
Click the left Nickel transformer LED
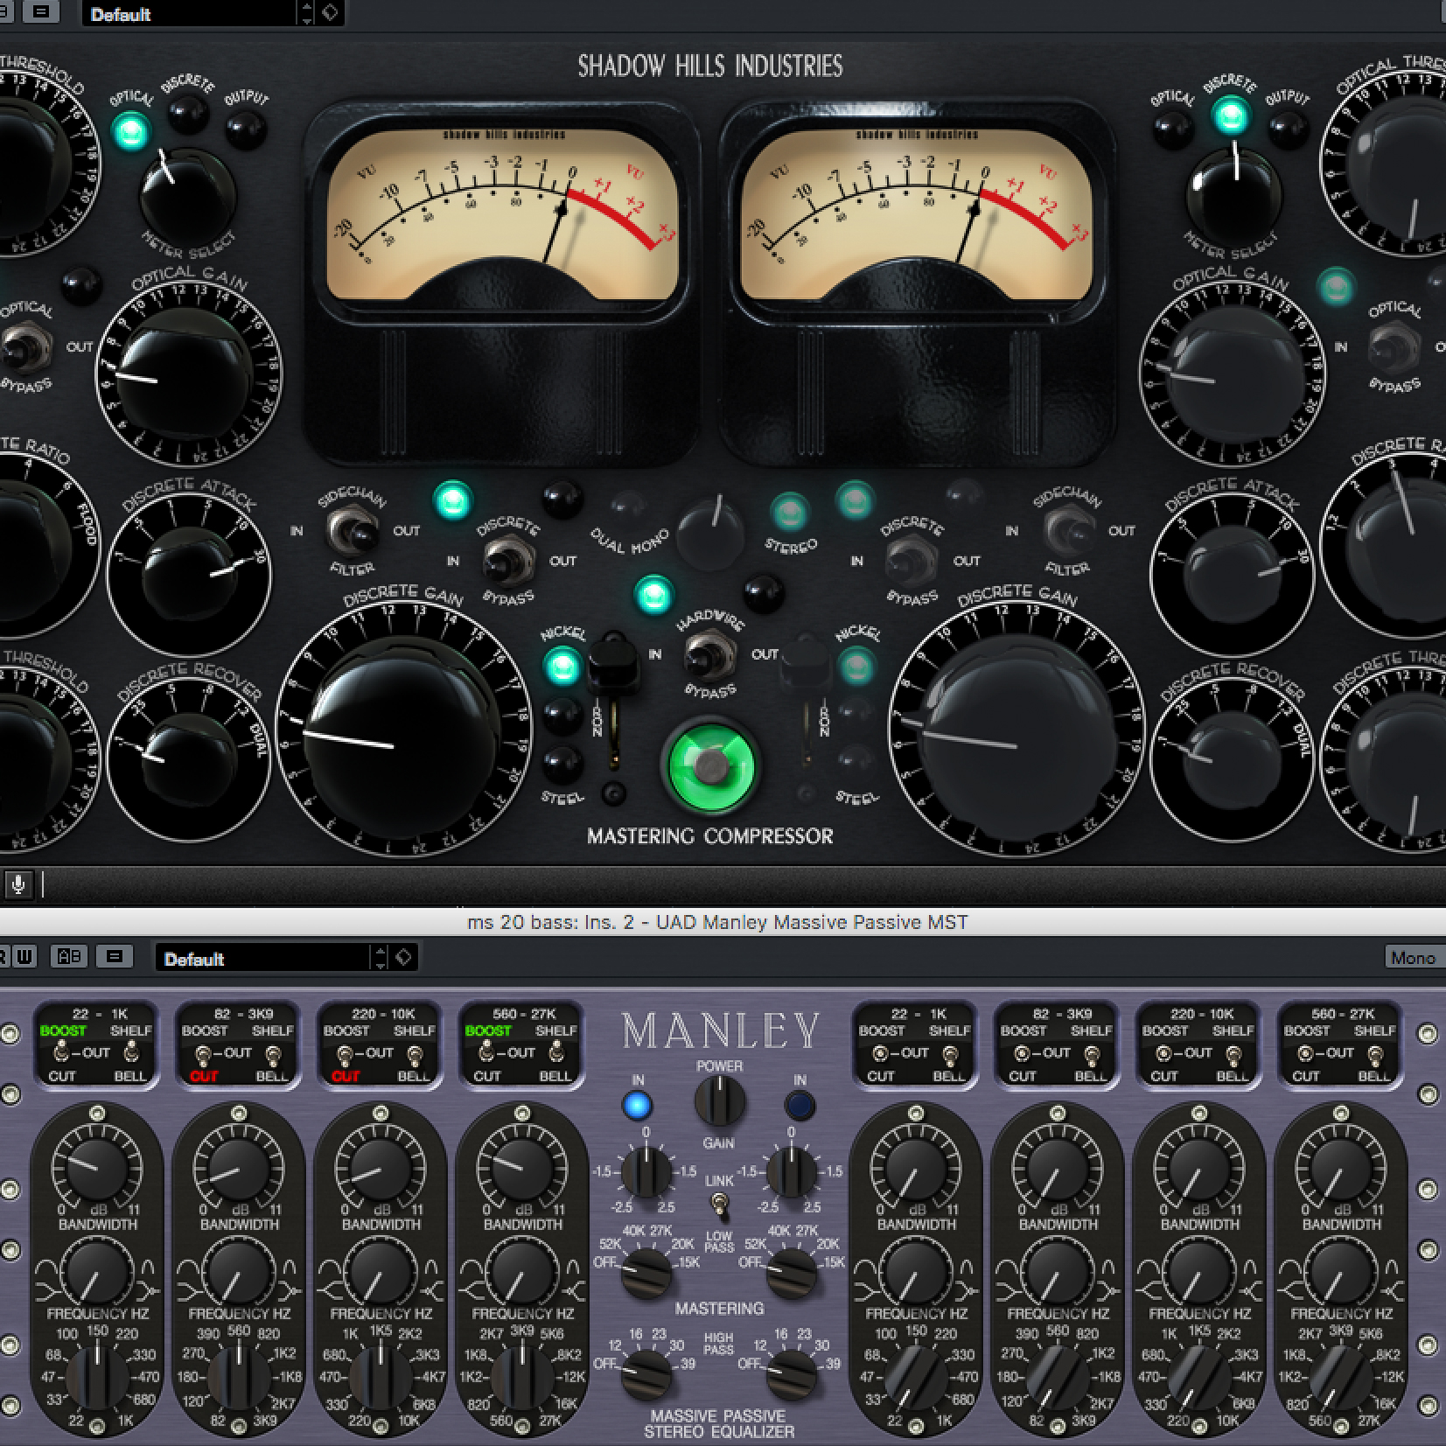tap(562, 667)
